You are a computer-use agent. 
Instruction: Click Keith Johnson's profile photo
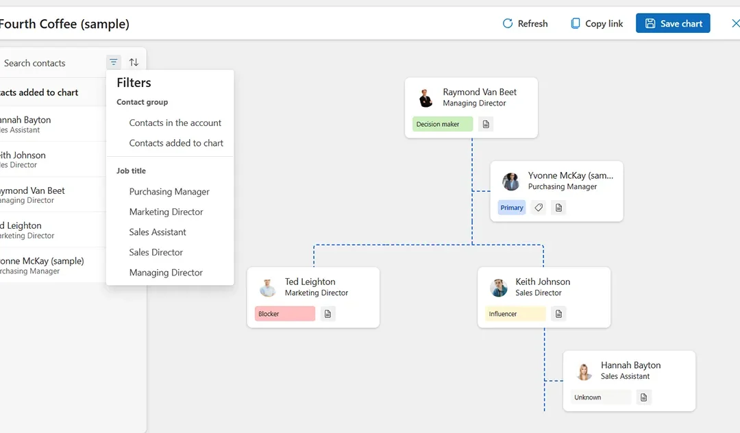498,288
